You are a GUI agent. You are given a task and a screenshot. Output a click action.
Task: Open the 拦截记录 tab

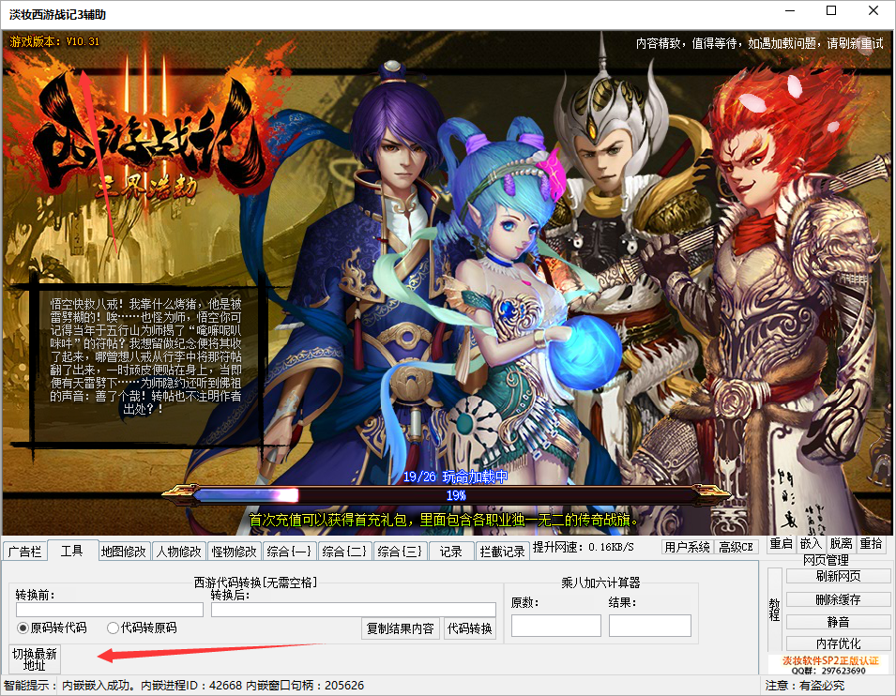point(502,552)
